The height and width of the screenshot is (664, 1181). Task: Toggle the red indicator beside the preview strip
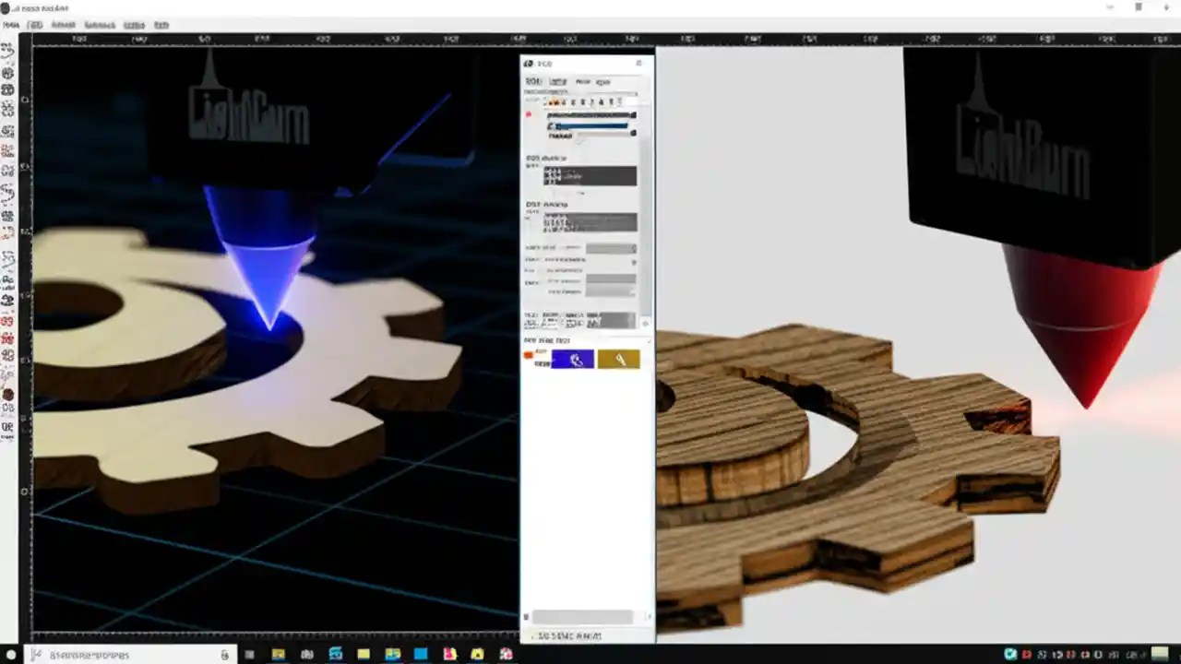tap(529, 113)
